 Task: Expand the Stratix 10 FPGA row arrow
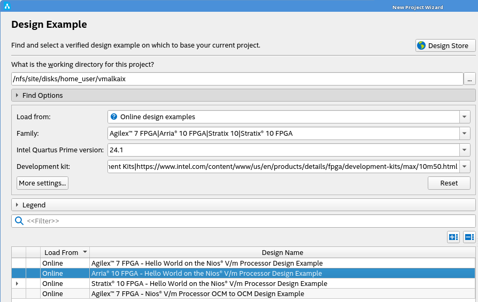pos(18,283)
